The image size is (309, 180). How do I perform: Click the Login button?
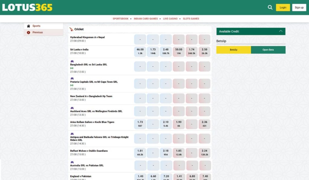283,8
